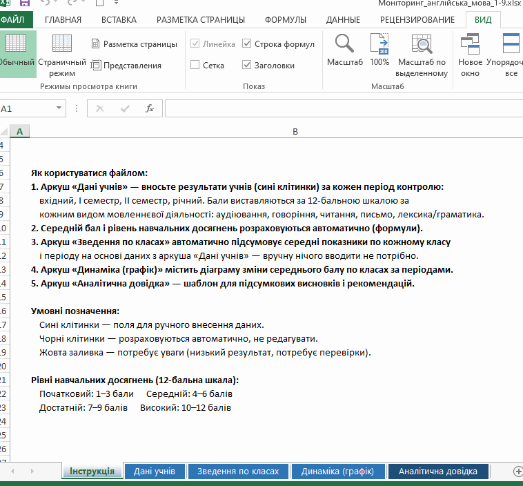The width and height of the screenshot is (523, 486).
Task: Open РЕЦЕНЗИРОВАНИЕ ribbon tab
Action: 417,20
